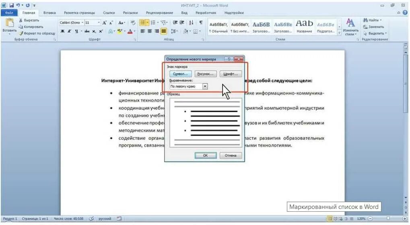Click the Undo icon
410x225 pixels.
(18, 5)
